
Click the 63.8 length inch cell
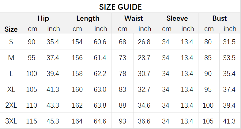tap(100, 105)
